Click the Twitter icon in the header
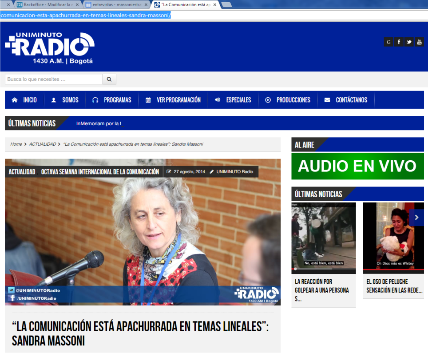 409,42
